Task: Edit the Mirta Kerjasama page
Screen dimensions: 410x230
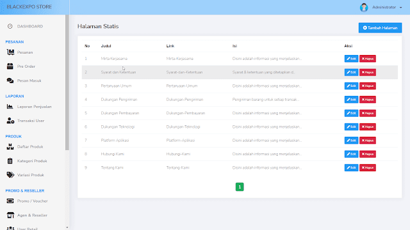Action: click(x=351, y=59)
